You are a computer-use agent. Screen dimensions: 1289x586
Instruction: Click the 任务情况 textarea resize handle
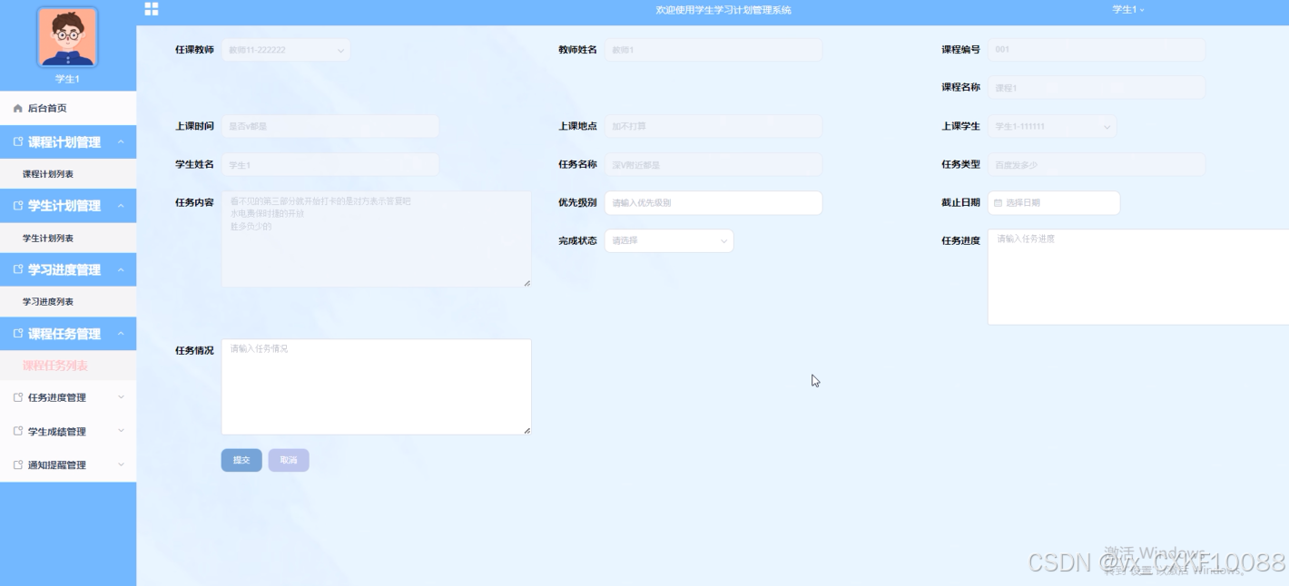(527, 431)
